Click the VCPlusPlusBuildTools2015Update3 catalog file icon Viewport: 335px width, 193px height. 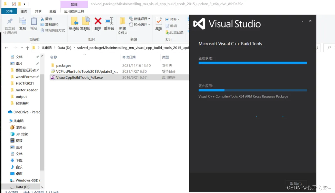(53, 71)
